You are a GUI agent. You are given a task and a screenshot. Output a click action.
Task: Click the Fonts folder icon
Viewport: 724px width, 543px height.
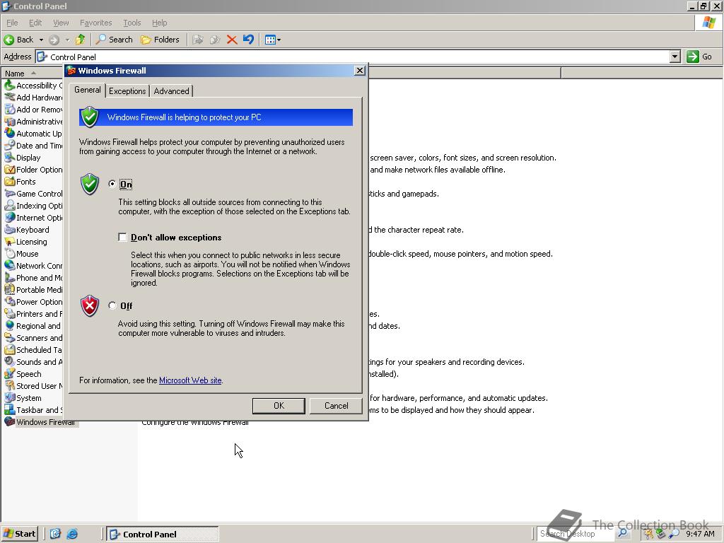coord(9,181)
